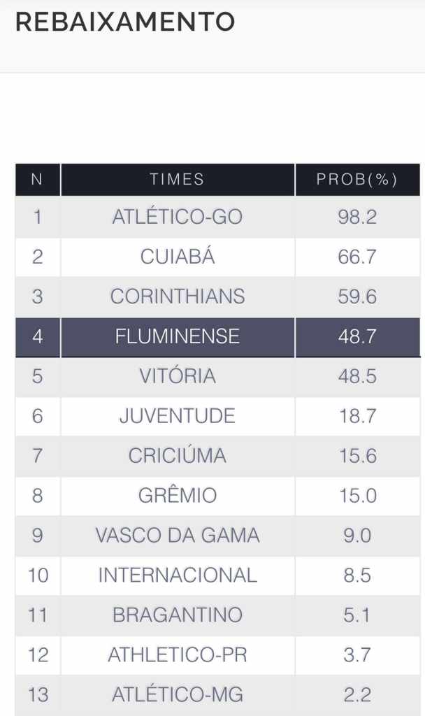Select the INTERNACIONAL team name
The width and height of the screenshot is (425, 716).
(178, 575)
